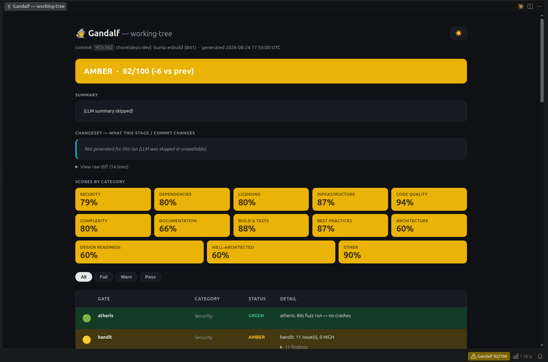This screenshot has width=548, height=362.
Task: Click the vertical scrollbar thumb
Action: click(542, 61)
